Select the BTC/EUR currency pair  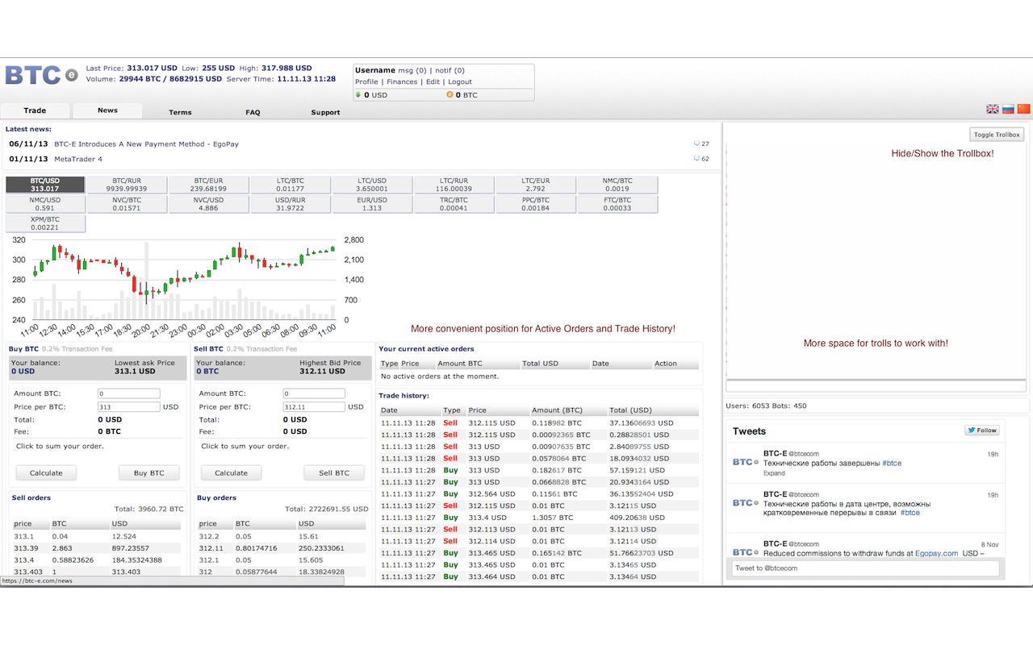[x=208, y=185]
